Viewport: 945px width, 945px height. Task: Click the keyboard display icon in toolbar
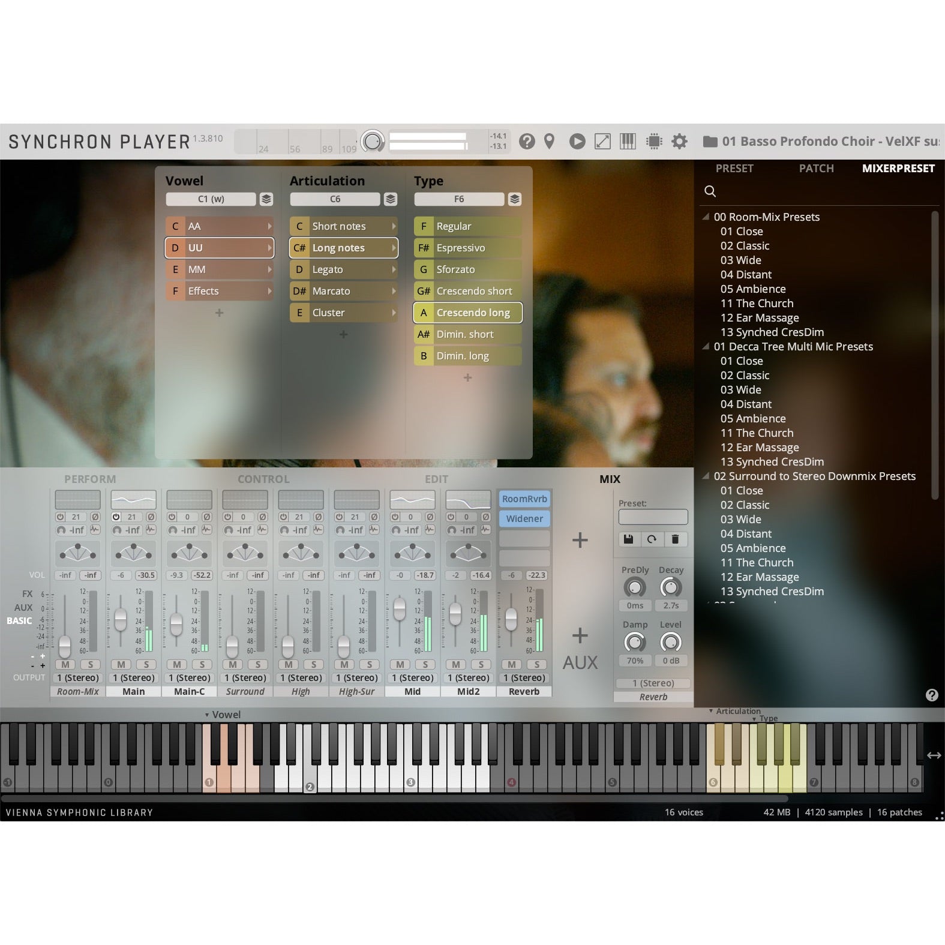[x=628, y=142]
